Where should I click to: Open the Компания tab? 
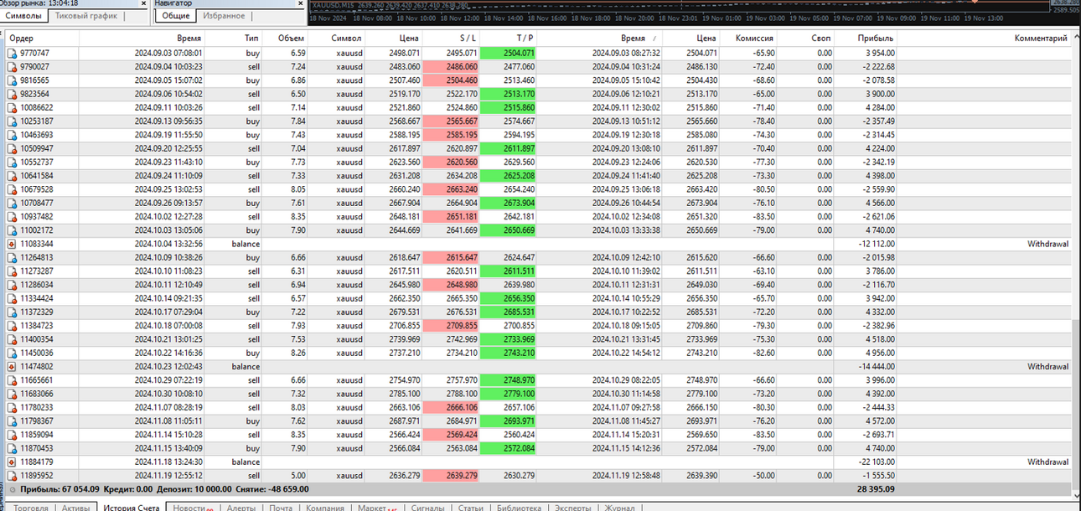(325, 507)
